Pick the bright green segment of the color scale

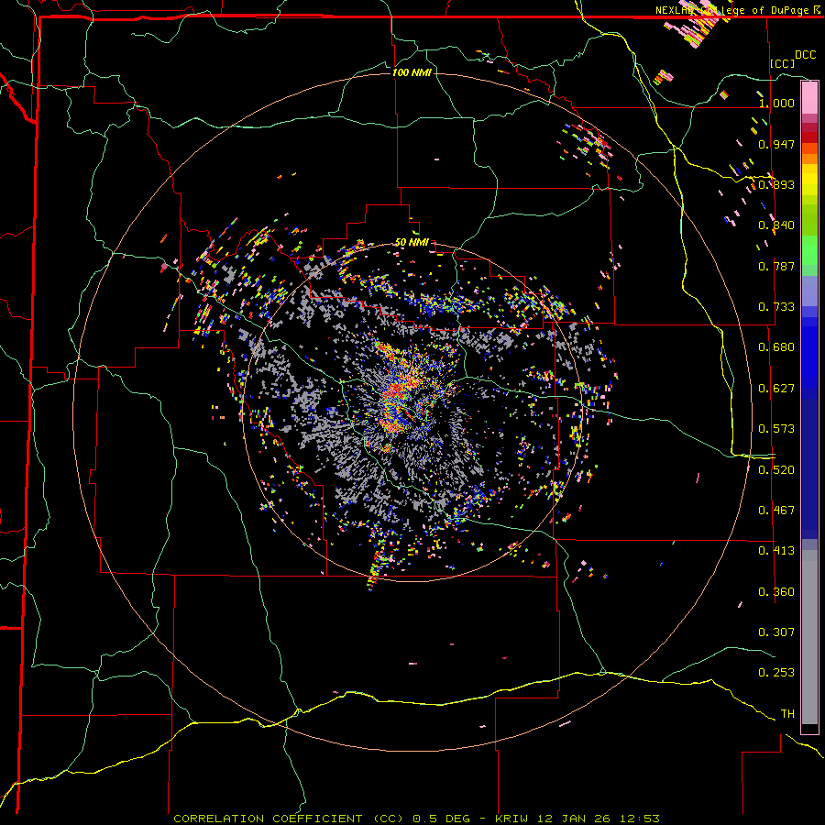coord(809,249)
